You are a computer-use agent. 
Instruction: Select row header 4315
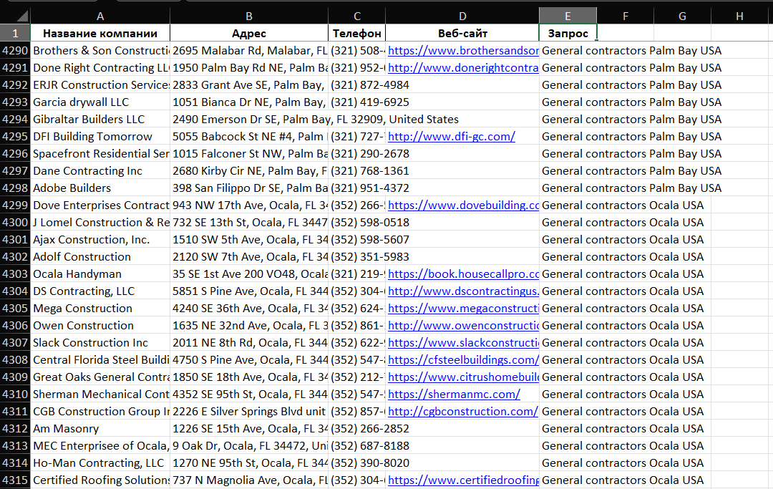pyautogui.click(x=15, y=480)
